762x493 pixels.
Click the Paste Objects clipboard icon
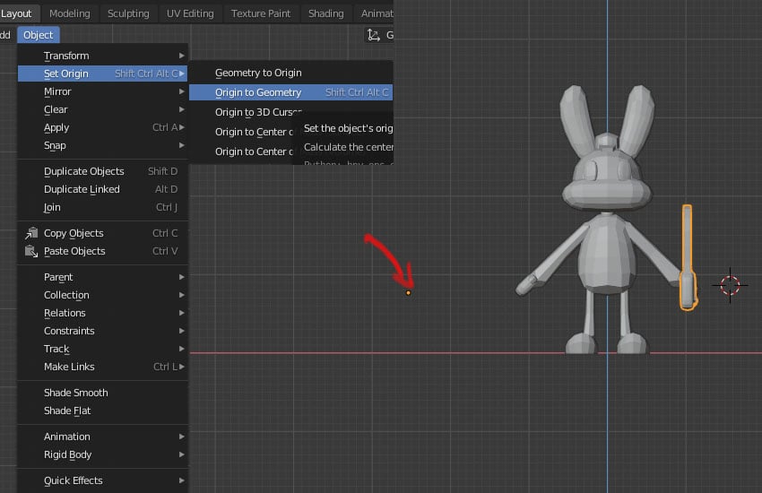32,251
